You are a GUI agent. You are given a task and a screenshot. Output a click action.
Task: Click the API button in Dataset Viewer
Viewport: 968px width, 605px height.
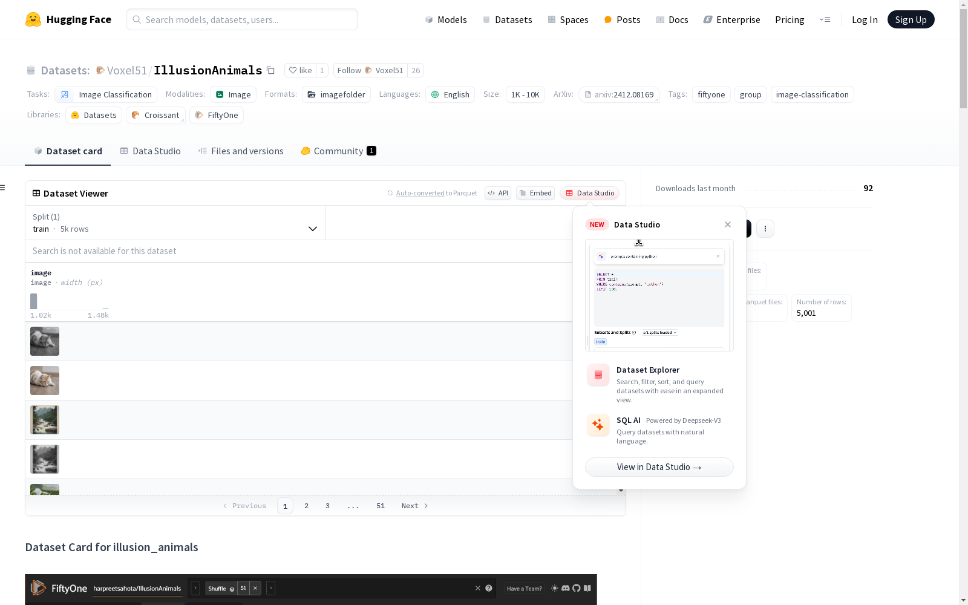tap(498, 193)
